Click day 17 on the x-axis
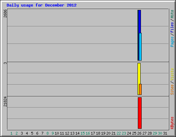The height and width of the screenshot is (137, 176). tap(93, 133)
